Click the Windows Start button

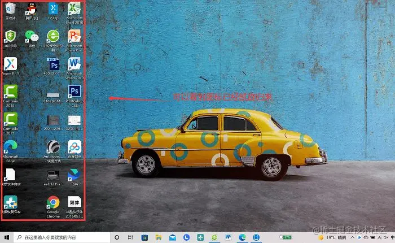pos(7,237)
